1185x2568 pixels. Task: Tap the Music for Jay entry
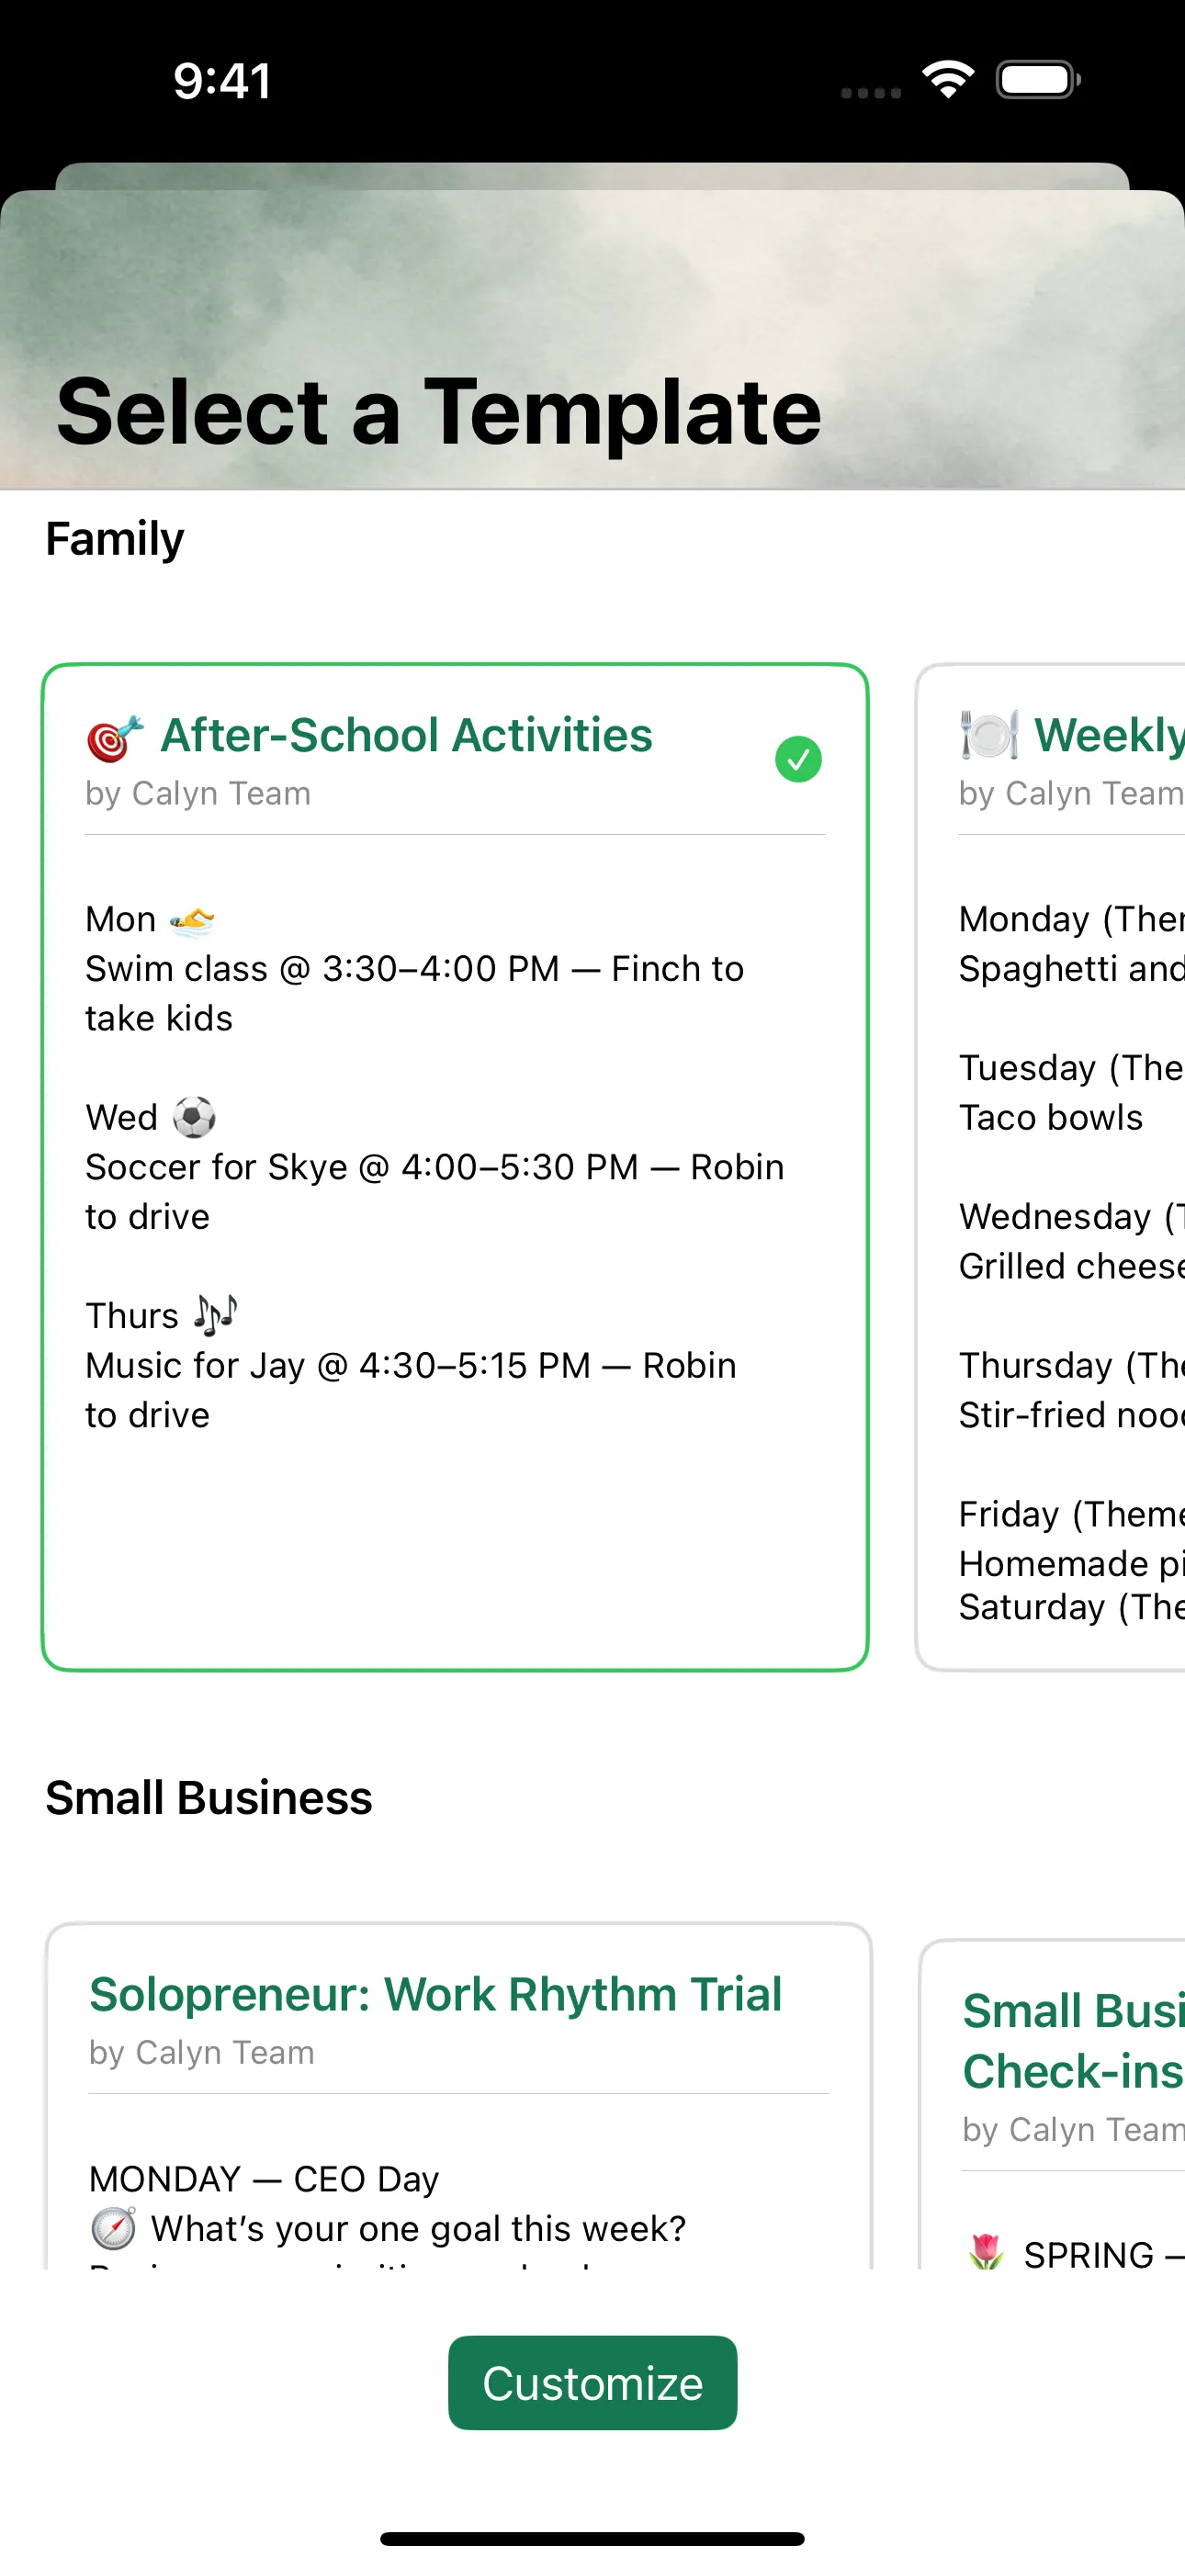pos(410,1390)
